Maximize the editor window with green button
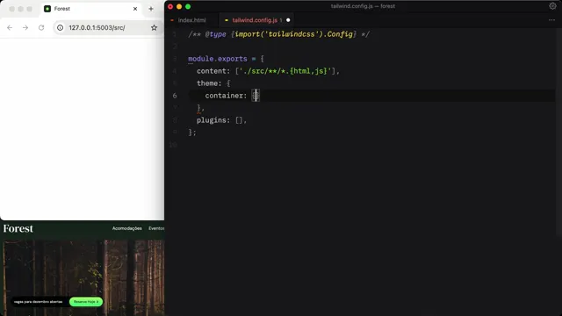 tap(188, 6)
